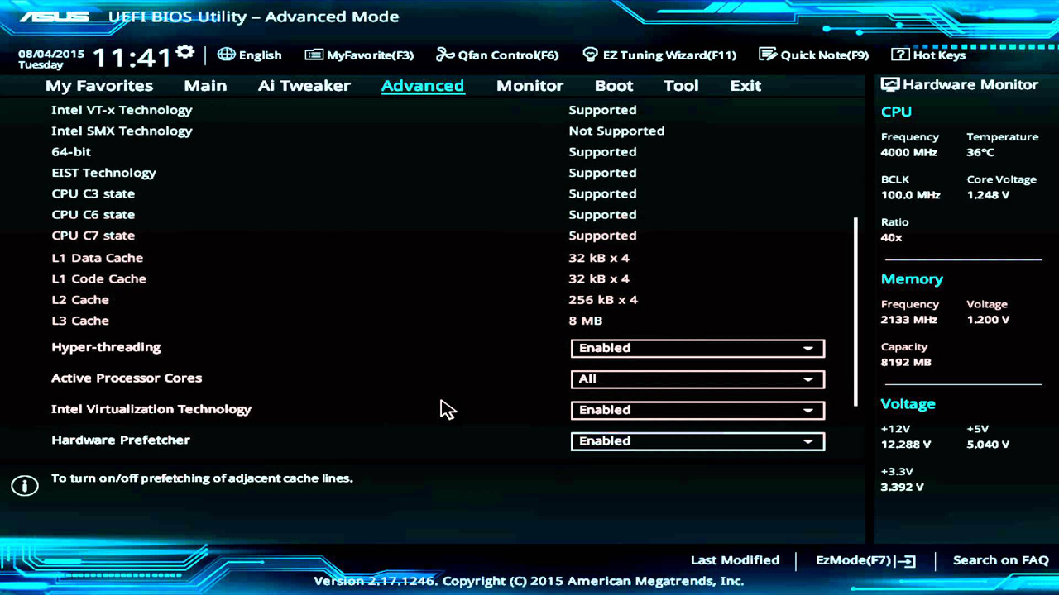Click the CPU temperature '36°C' reading
This screenshot has height=595, width=1059.
tap(980, 152)
